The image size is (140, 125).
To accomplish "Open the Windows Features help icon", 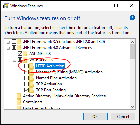I will point(132,18).
